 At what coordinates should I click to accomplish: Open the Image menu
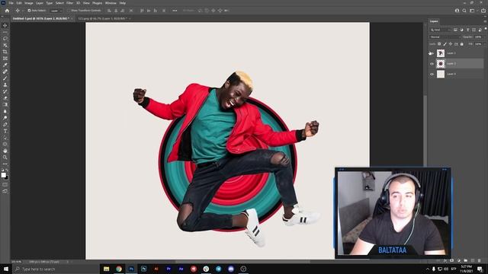click(29, 3)
